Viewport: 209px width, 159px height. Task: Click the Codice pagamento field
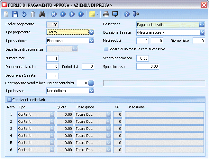52,25
